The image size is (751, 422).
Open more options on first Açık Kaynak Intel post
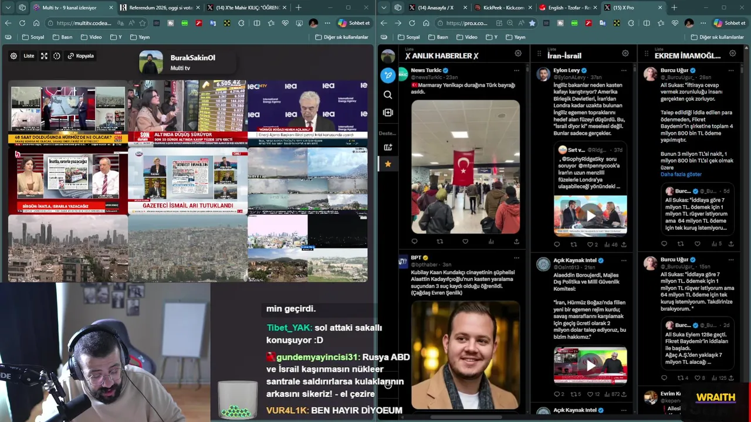[624, 260]
